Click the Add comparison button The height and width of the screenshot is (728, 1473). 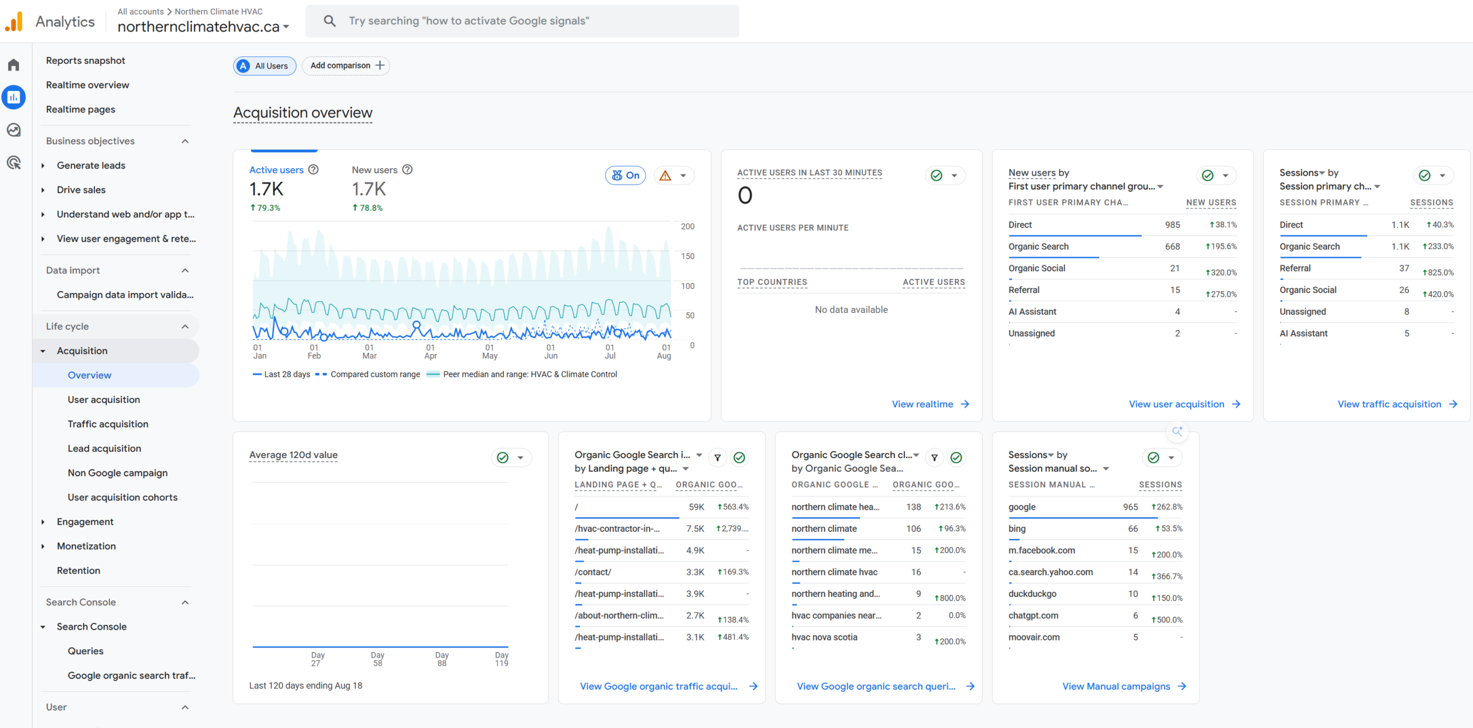pos(346,66)
